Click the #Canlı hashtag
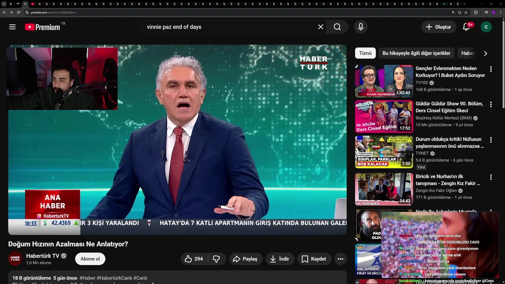 (x=140, y=278)
